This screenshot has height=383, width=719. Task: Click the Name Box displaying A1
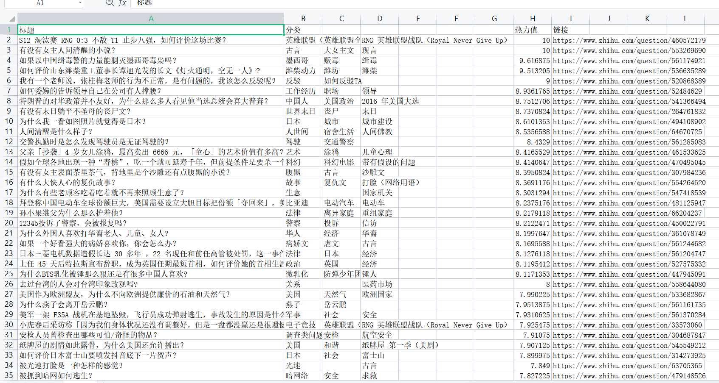pos(40,3)
